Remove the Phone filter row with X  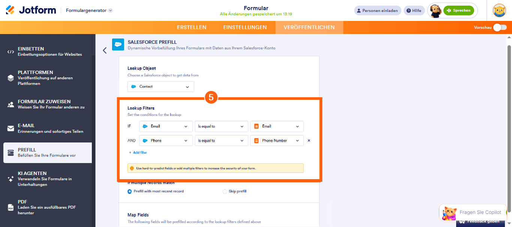pyautogui.click(x=309, y=141)
